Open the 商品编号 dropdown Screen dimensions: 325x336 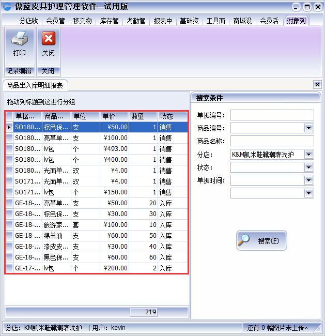click(308, 128)
